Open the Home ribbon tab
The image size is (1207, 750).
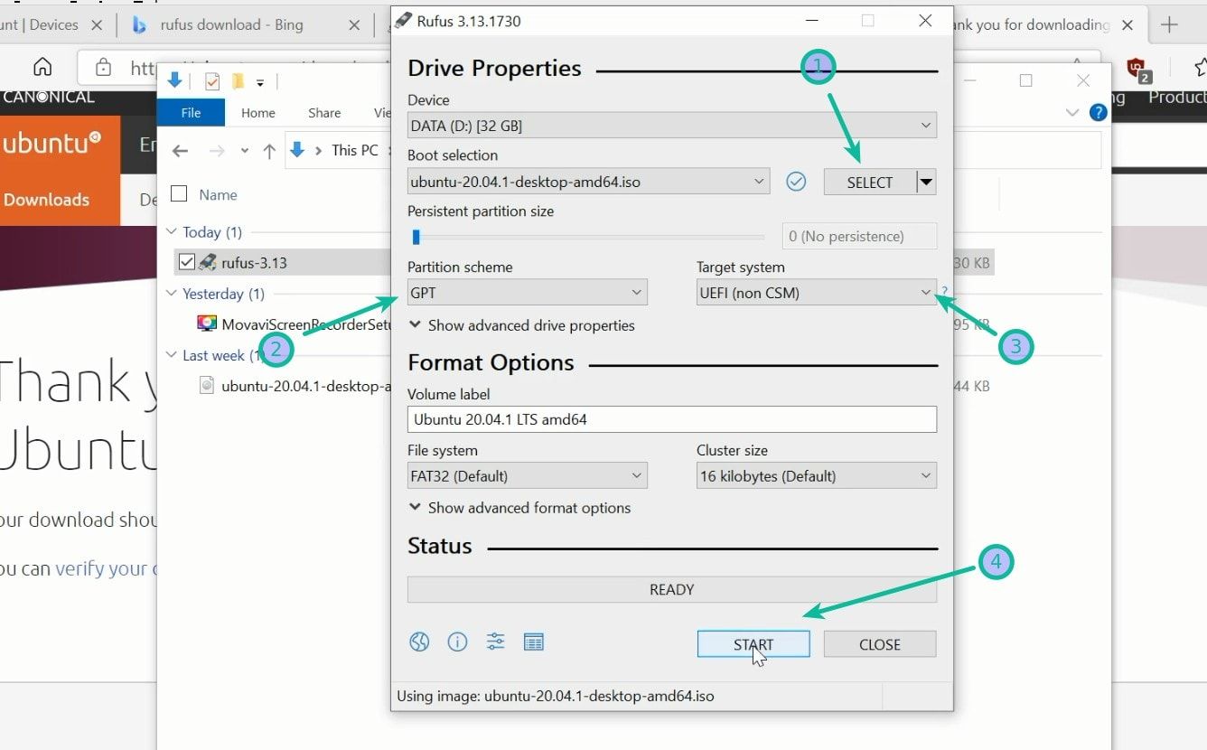tap(257, 113)
